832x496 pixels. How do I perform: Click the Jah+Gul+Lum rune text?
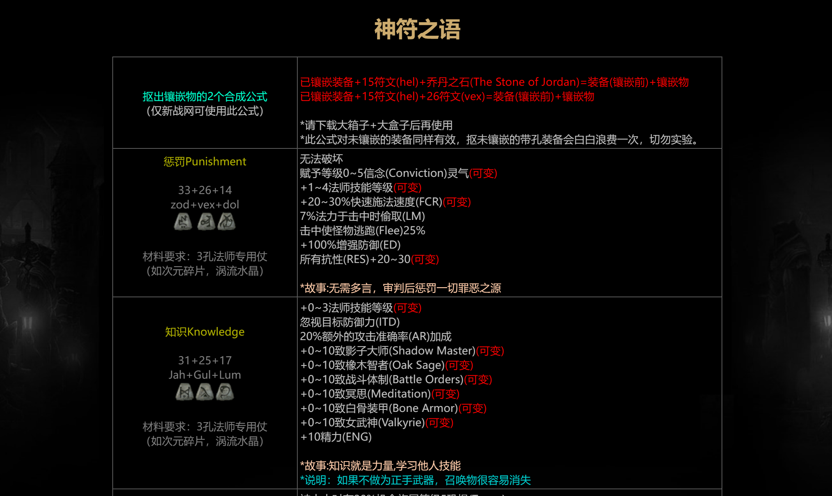click(205, 375)
